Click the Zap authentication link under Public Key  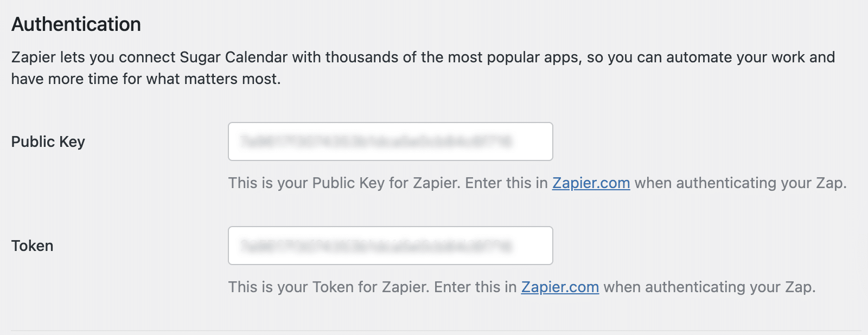pos(590,183)
